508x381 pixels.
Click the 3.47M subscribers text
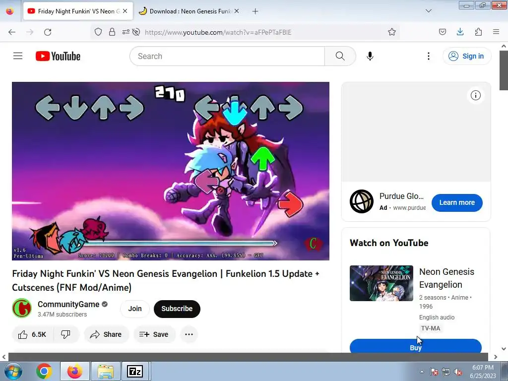[x=62, y=314]
